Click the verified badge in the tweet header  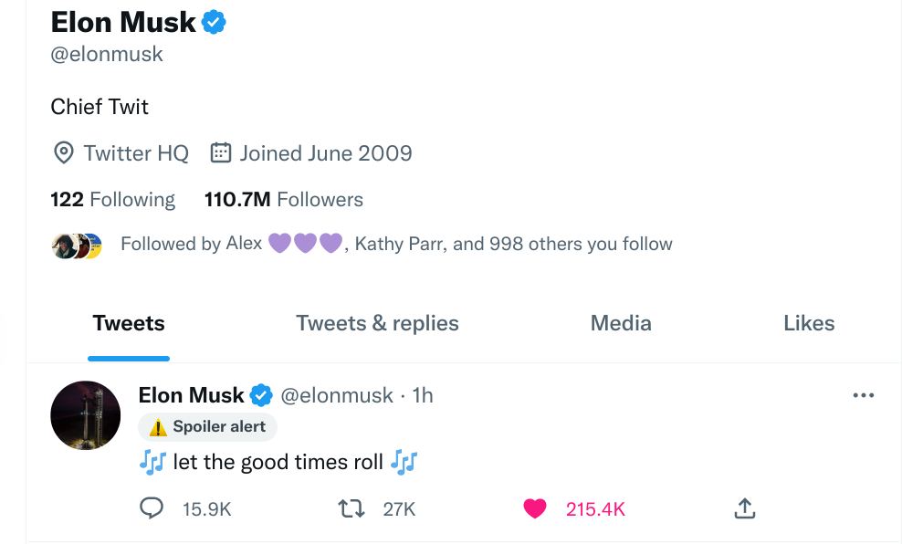261,395
